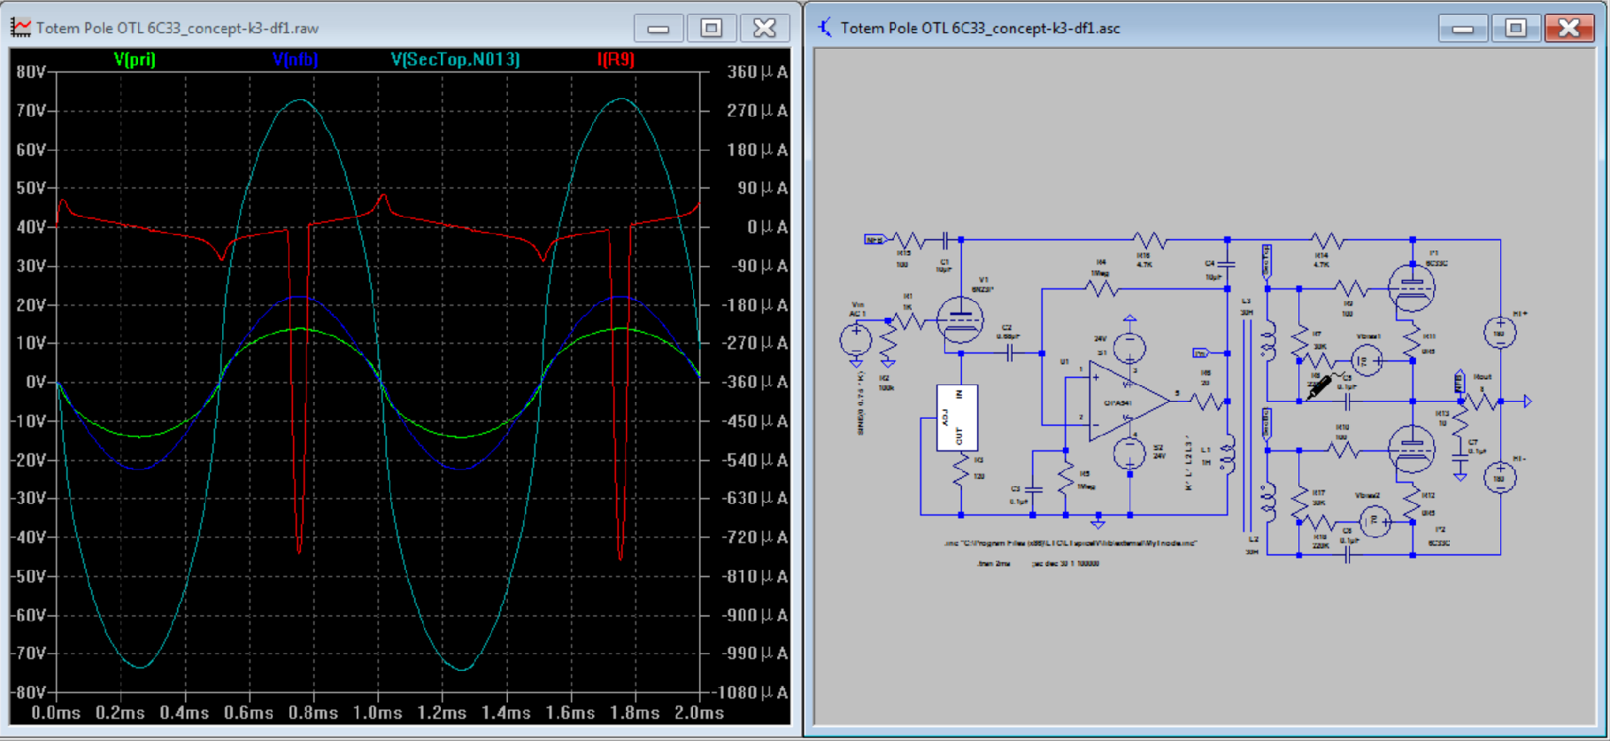Select the upper 6C33C output tube T1

click(x=1411, y=288)
